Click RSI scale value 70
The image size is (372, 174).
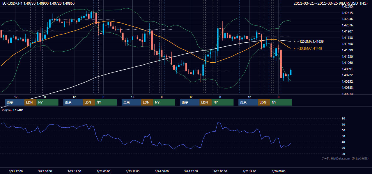(343, 124)
